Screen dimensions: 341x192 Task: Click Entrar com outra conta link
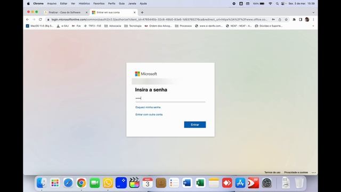tap(149, 115)
